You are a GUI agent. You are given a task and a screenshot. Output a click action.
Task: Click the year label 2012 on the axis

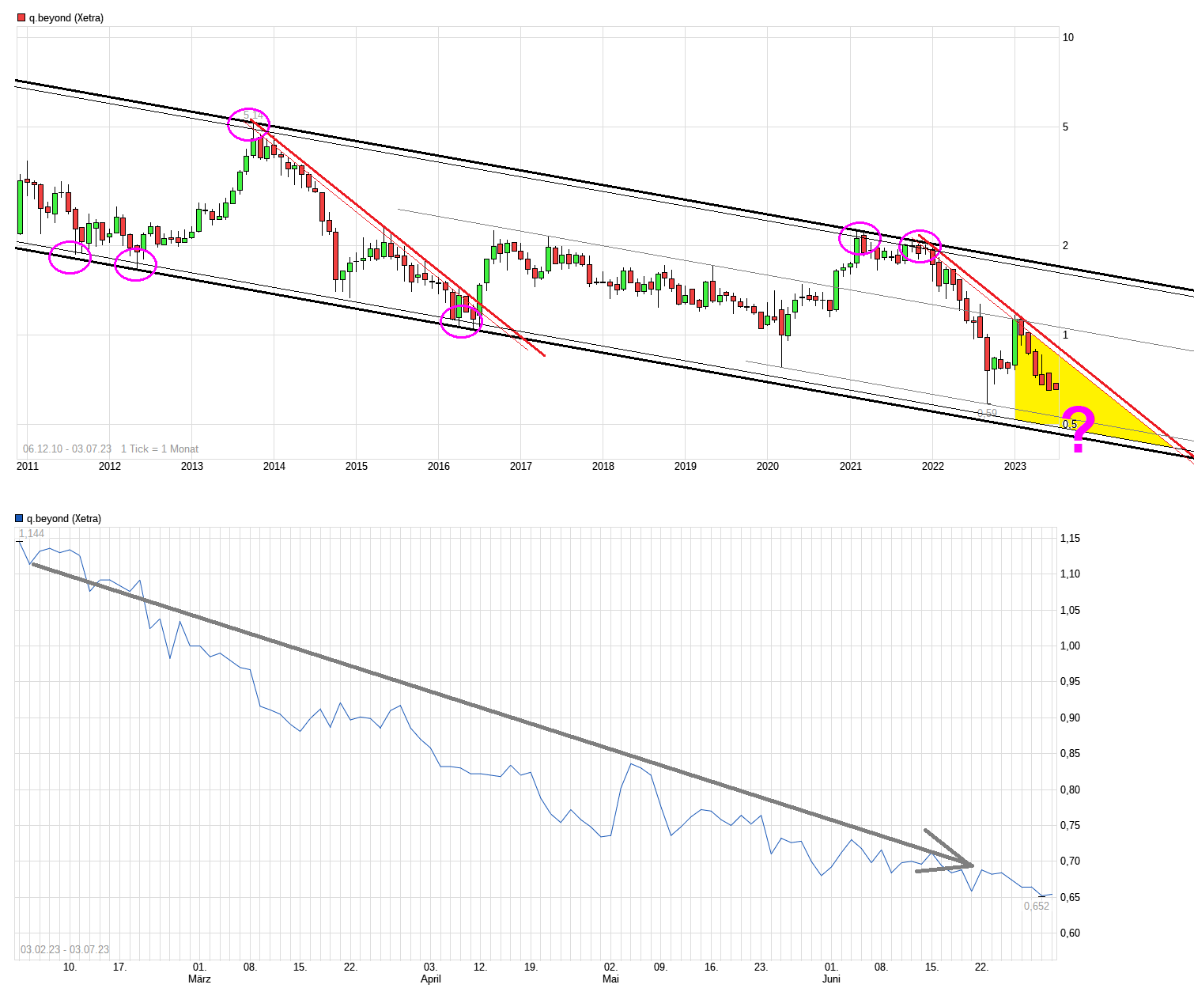point(110,466)
